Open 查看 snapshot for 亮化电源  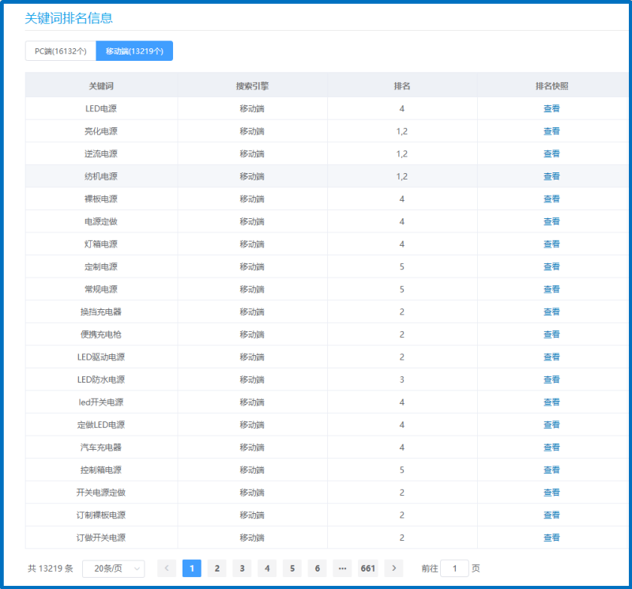pos(551,131)
